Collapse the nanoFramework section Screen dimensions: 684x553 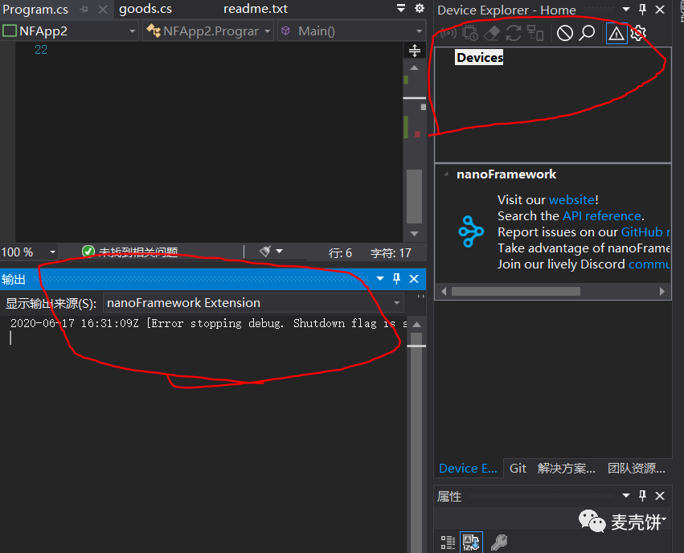[446, 174]
